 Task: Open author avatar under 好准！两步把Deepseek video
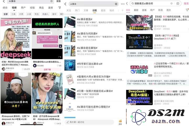(3, 69)
